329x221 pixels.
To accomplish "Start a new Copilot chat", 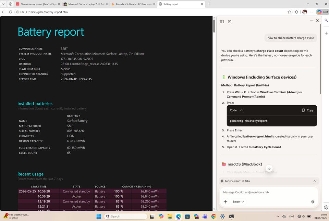I will tap(230, 21).
